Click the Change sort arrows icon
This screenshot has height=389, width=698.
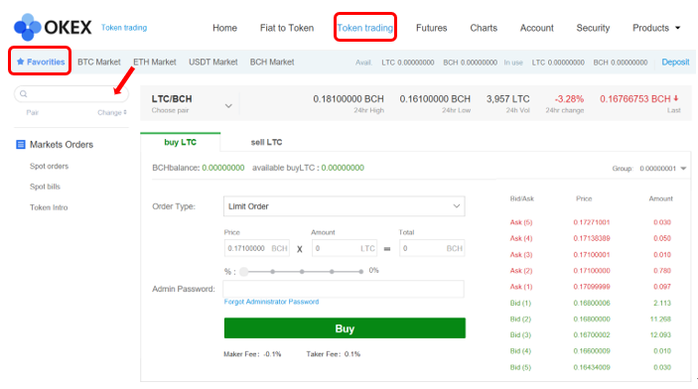125,112
